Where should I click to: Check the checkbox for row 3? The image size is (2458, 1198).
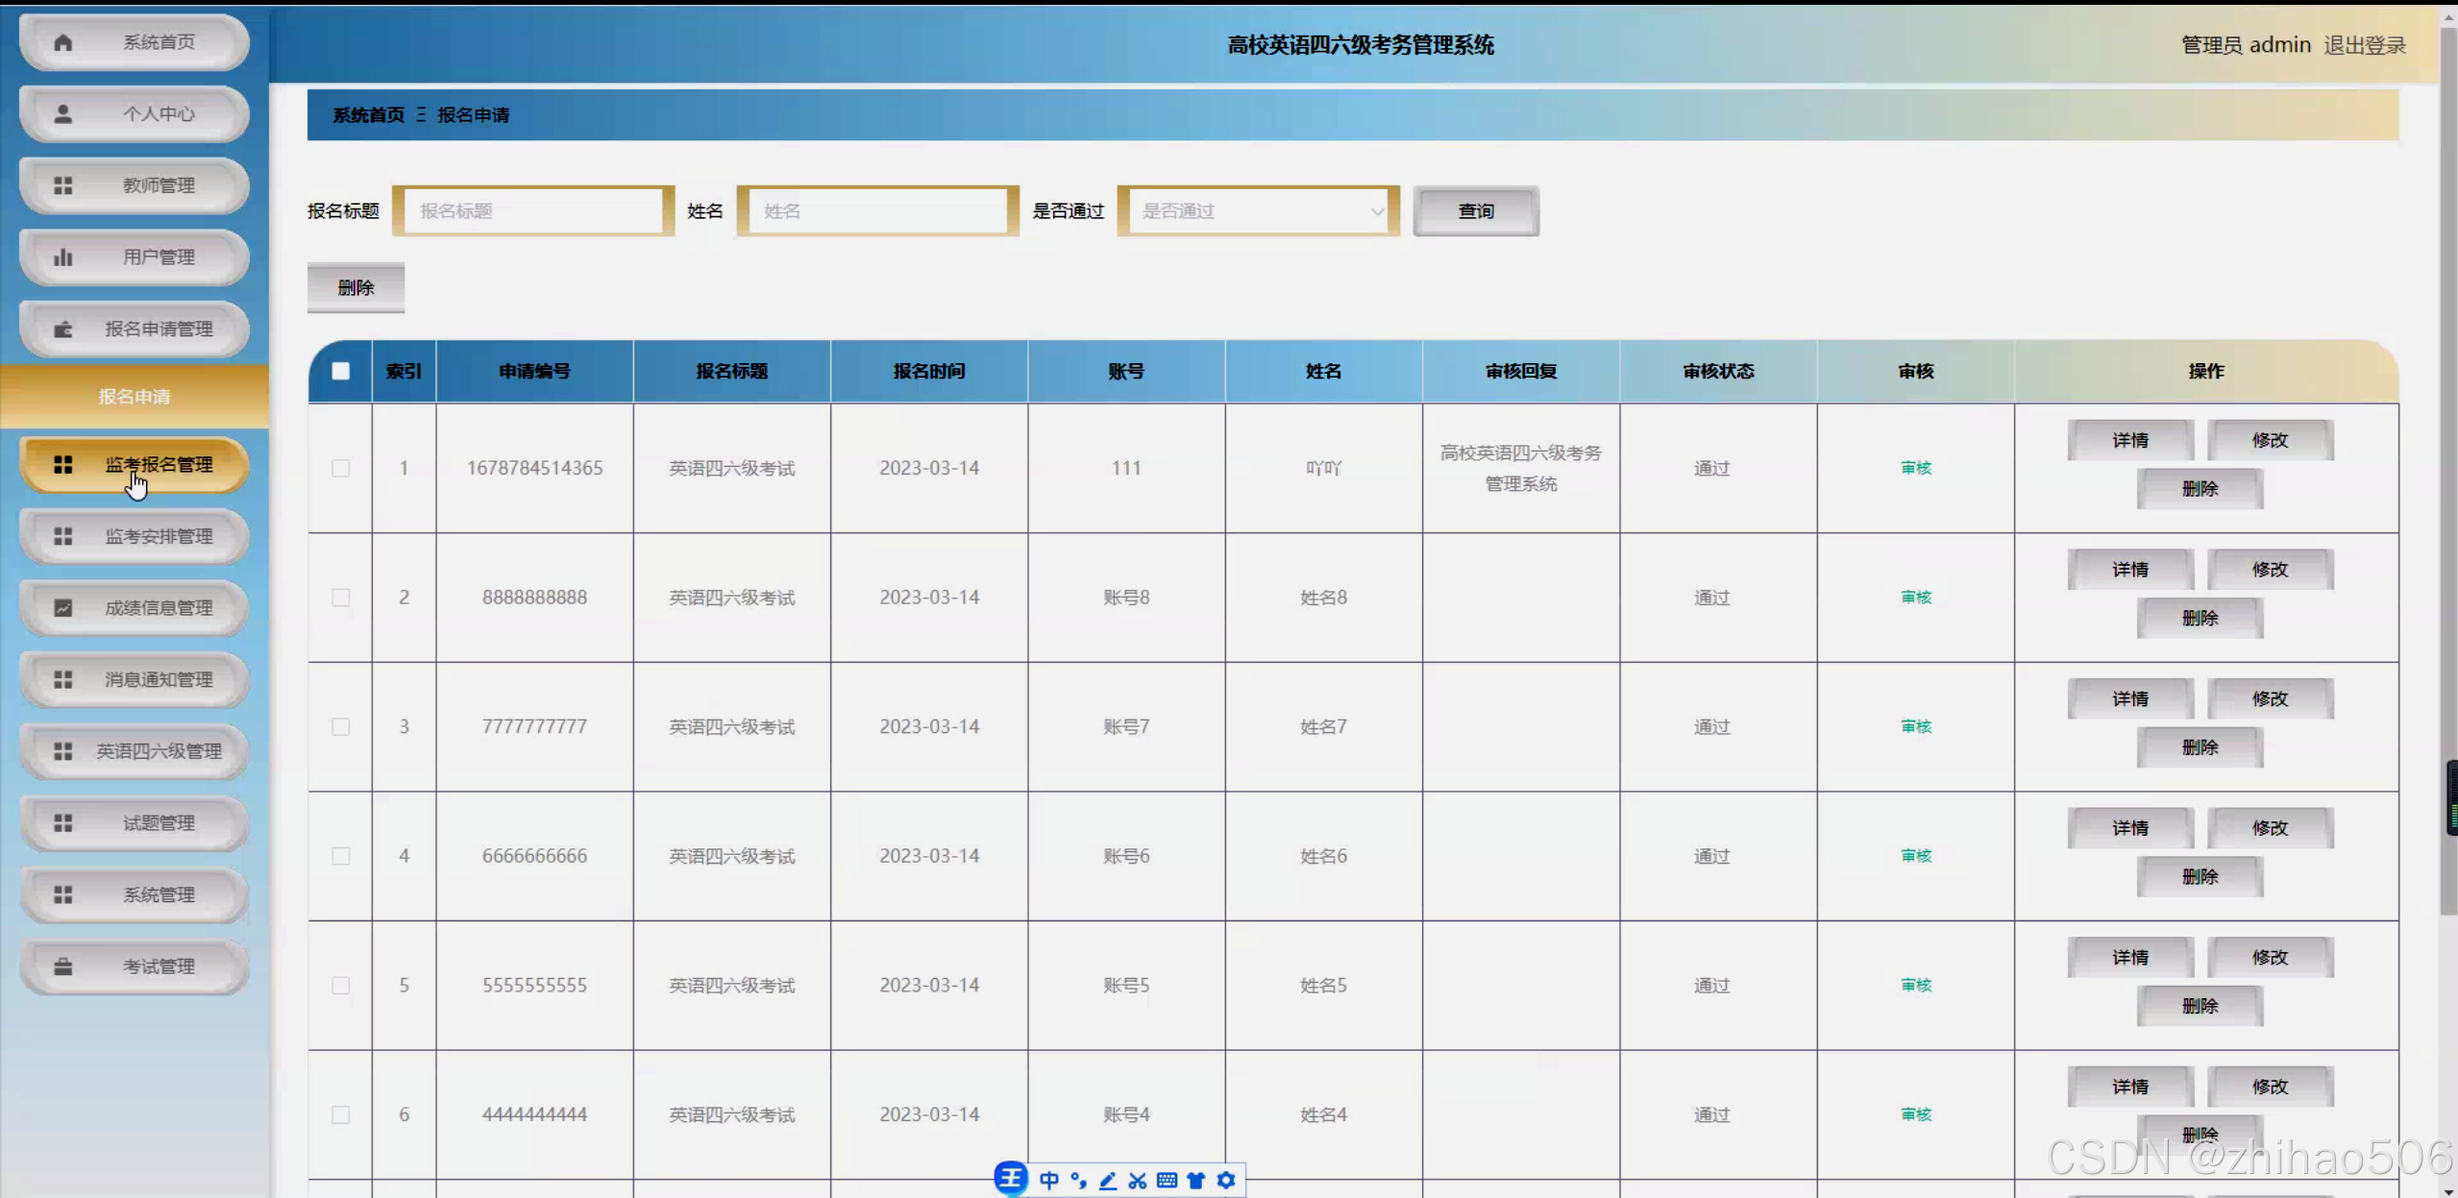point(340,726)
